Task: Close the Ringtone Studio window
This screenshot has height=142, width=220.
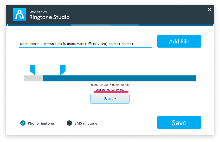Action: pos(210,10)
